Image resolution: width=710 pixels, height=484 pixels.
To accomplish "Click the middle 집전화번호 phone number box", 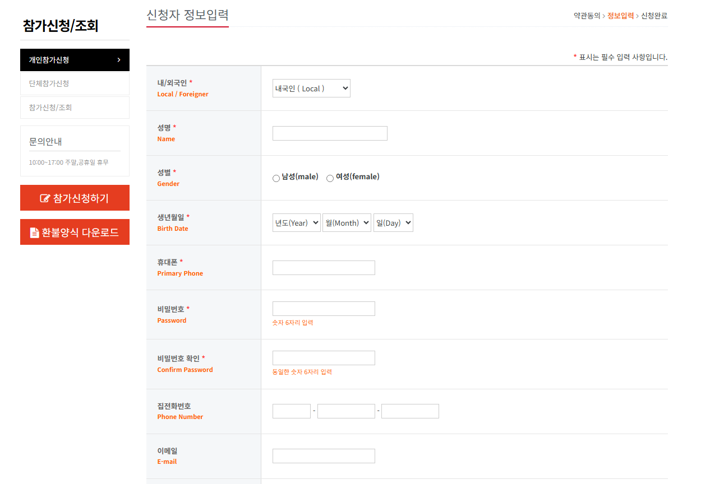I will (x=346, y=411).
